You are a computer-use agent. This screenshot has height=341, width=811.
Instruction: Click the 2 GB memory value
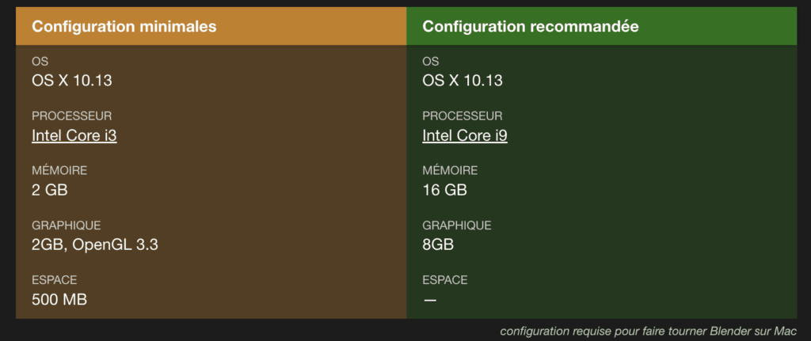[x=50, y=190]
